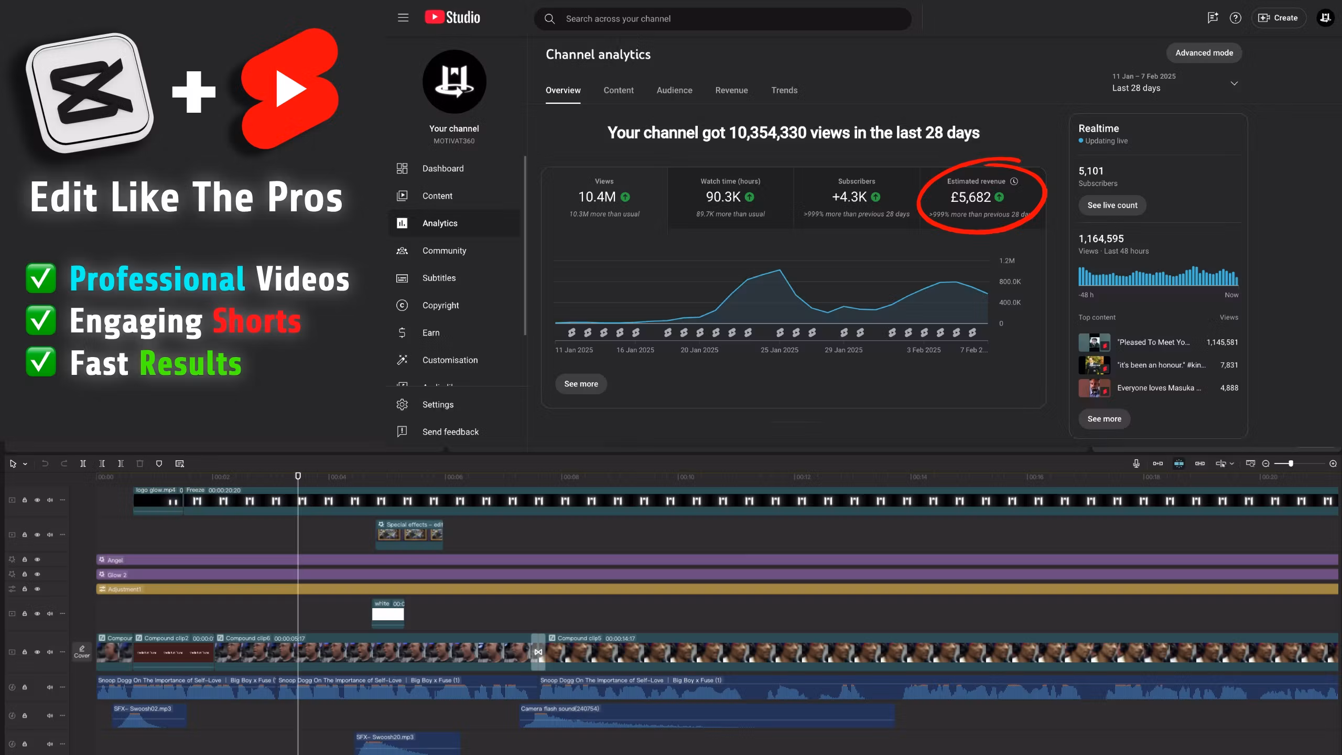The width and height of the screenshot is (1342, 755).
Task: Adjust the timeline zoom slider handle
Action: (1291, 463)
